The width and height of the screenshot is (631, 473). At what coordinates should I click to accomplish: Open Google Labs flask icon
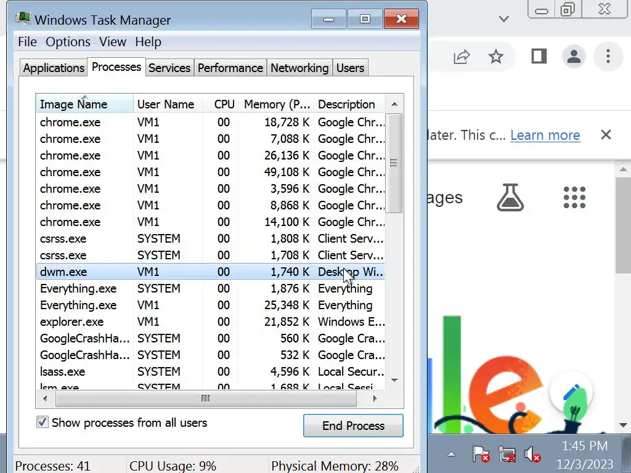click(x=510, y=198)
